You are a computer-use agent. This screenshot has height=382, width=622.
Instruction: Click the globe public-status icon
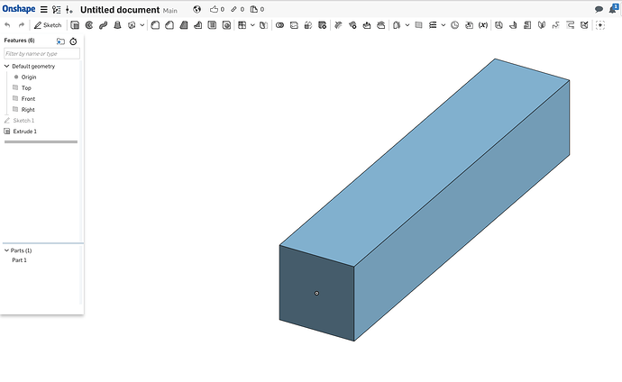[197, 9]
